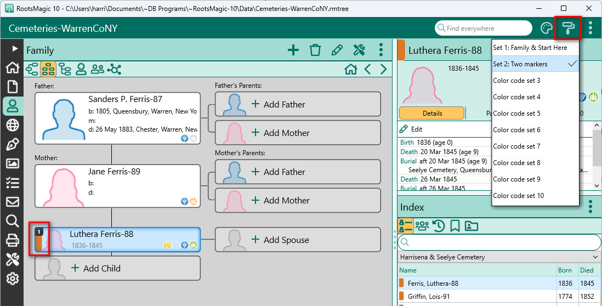
Task: Open the Search magnifier page in sidebar
Action: point(12,221)
